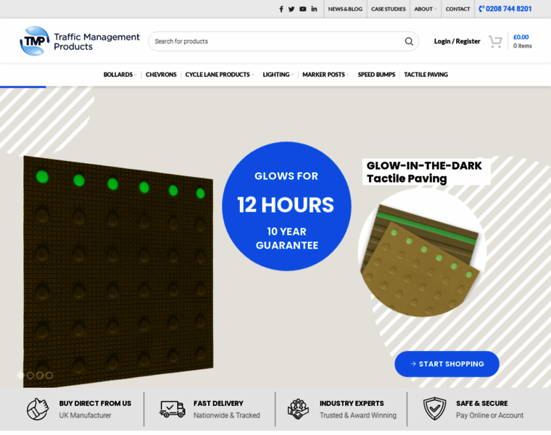The height and width of the screenshot is (435, 551).
Task: Click the phone number 0208 744 8201
Action: point(505,9)
